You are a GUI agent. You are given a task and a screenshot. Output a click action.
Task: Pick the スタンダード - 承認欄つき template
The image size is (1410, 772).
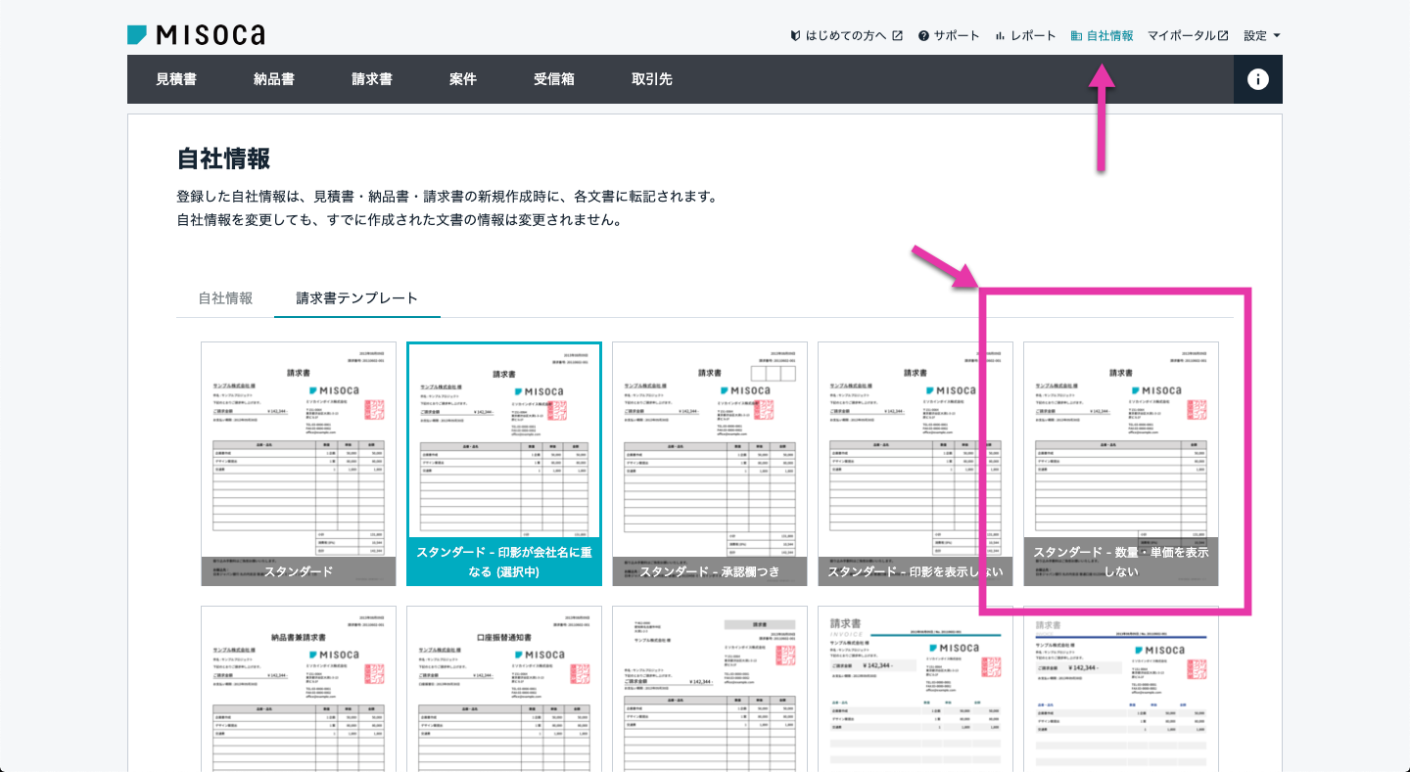coord(710,464)
